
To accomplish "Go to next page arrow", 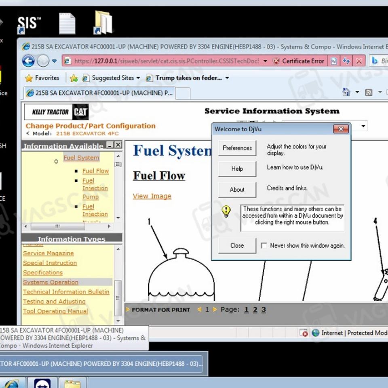I will 215,309.
